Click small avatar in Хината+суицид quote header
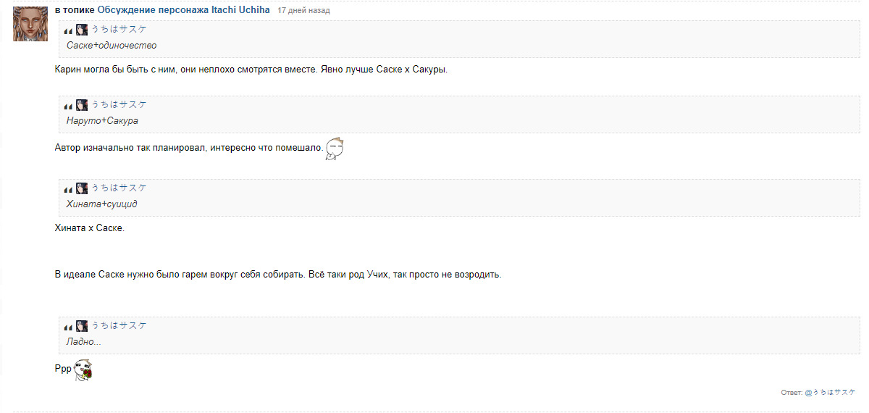This screenshot has width=869, height=413. (82, 188)
